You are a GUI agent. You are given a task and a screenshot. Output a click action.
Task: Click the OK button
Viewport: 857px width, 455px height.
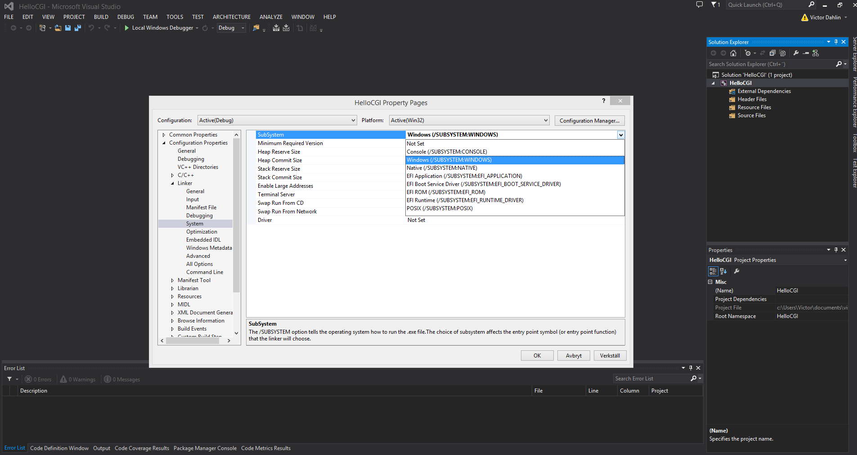pos(537,356)
